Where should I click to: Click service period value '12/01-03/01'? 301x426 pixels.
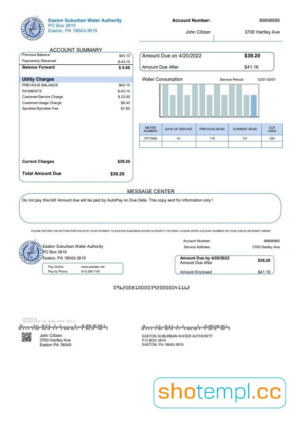coord(266,80)
